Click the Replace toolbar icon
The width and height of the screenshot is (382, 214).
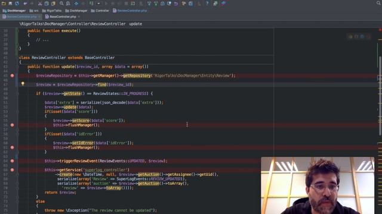[x=68, y=4]
